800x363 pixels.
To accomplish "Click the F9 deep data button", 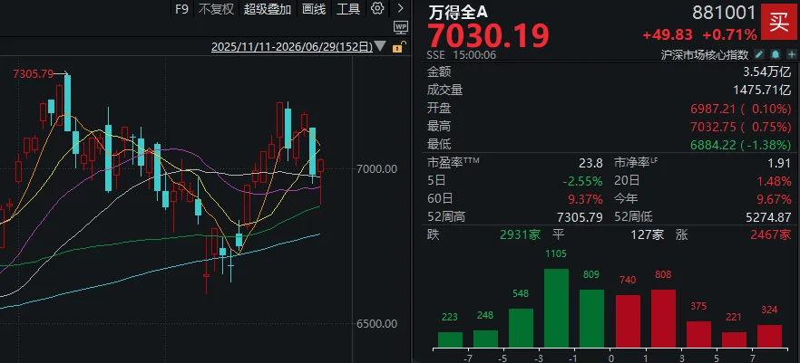I will pos(181,9).
